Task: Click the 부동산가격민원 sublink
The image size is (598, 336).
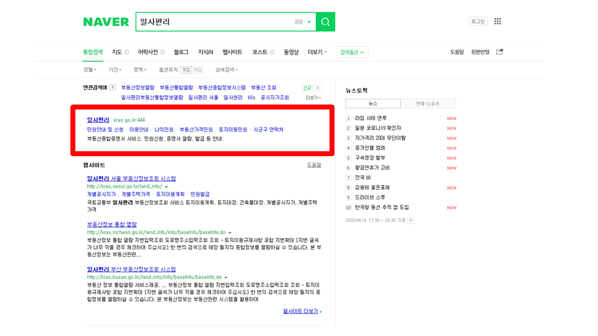Action: (196, 129)
